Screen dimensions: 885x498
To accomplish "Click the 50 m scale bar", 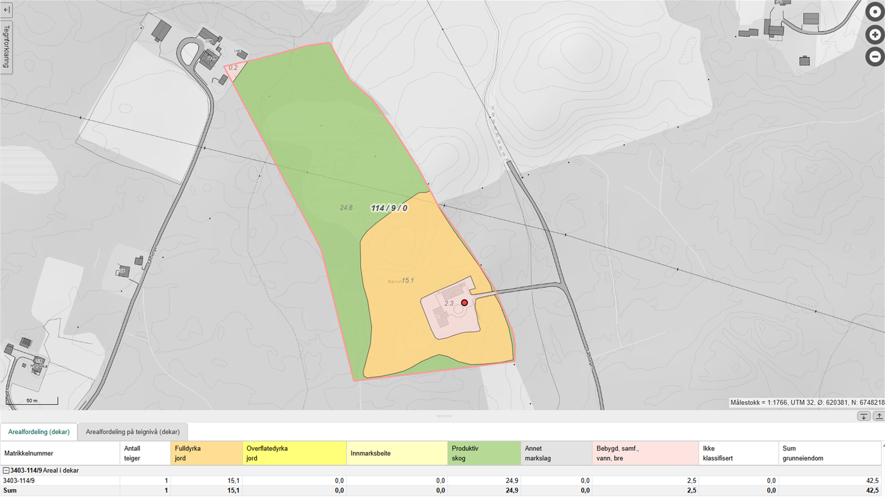I will (x=32, y=401).
